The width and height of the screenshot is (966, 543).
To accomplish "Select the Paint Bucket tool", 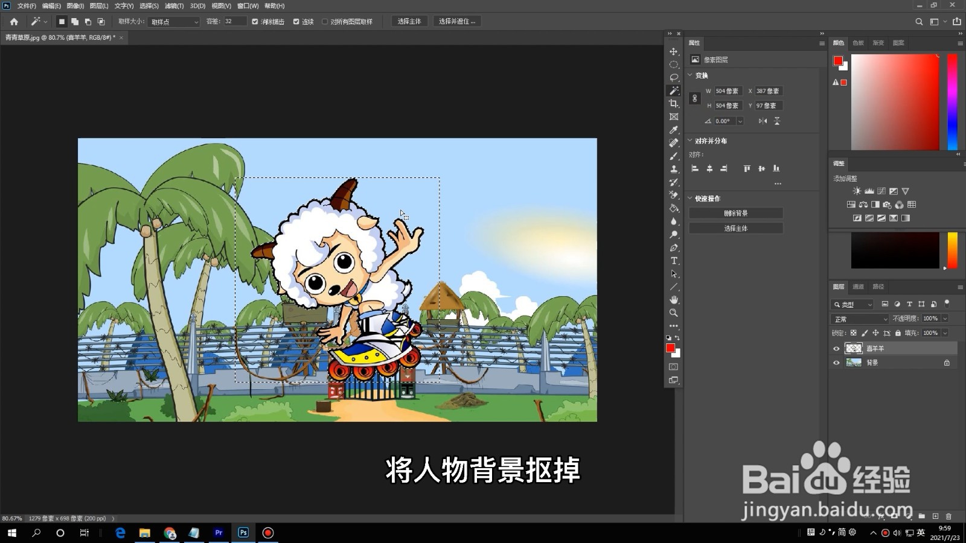I will pos(674,208).
